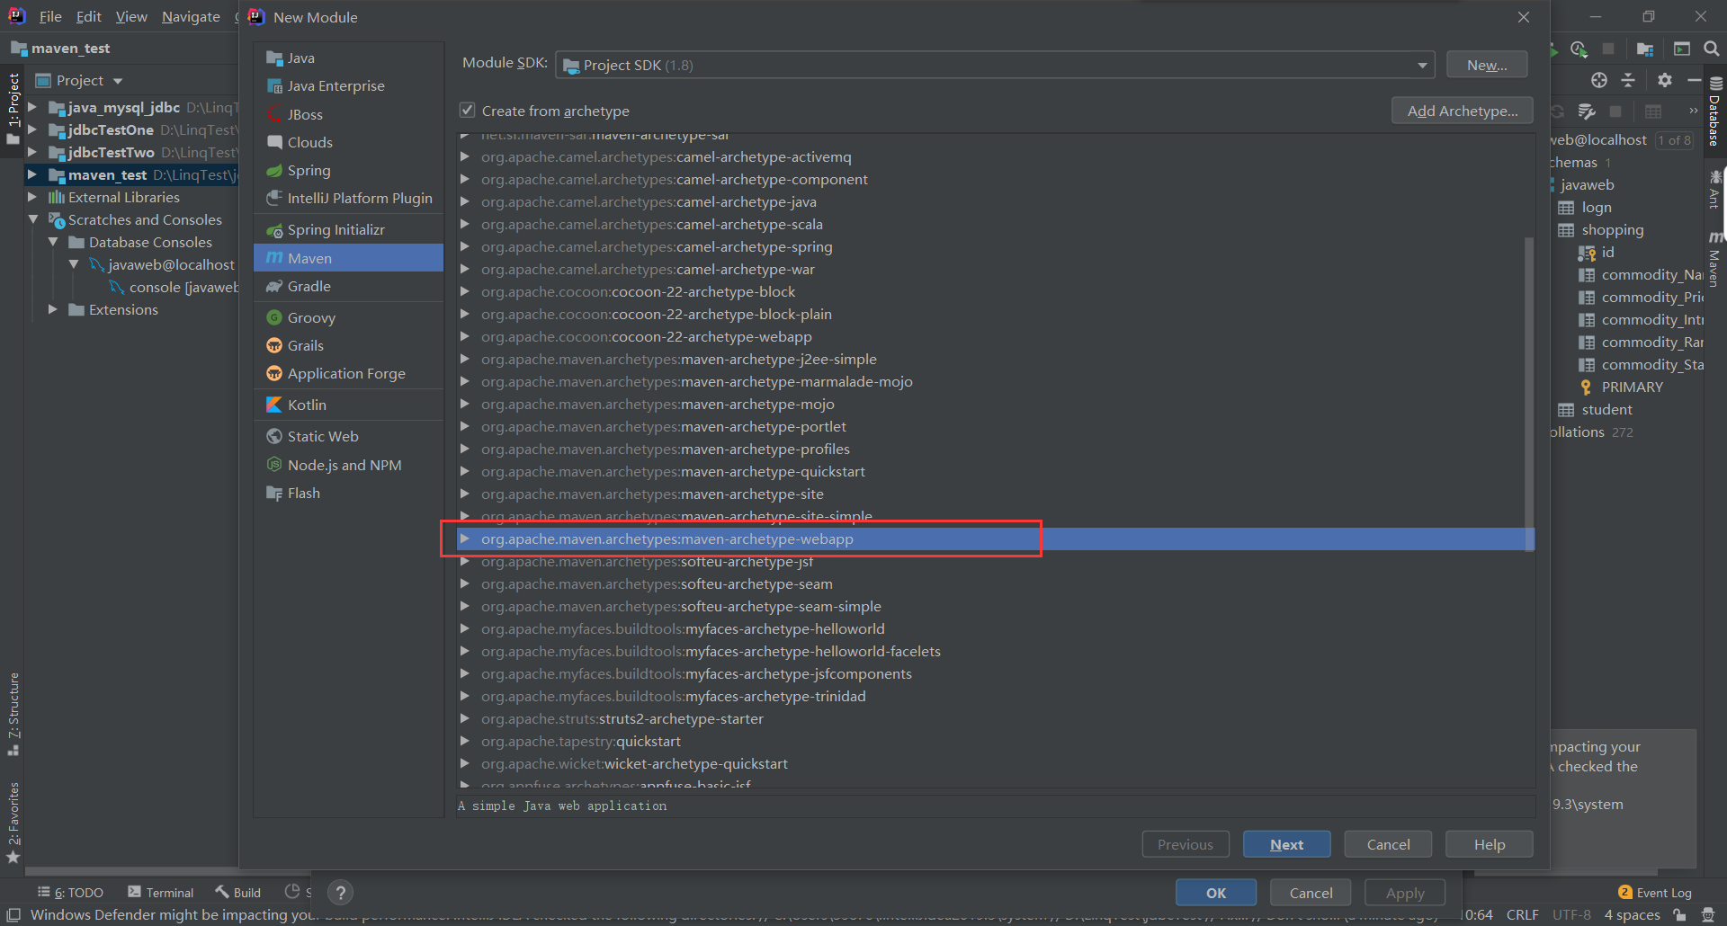
Task: Open Maven side tool window tab
Action: [x=1715, y=261]
